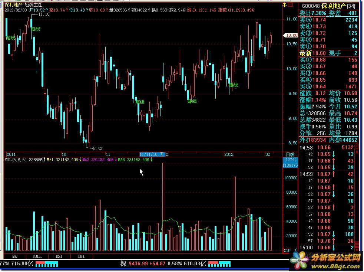Click the tick list scroll-up arrow
The height and width of the screenshot is (272, 364).
point(357,151)
